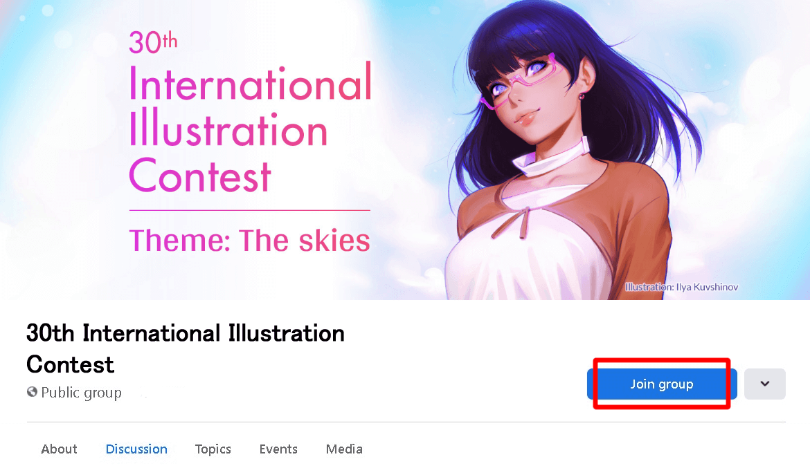The width and height of the screenshot is (810, 468).
Task: Click the pink line under banner title
Action: tap(249, 210)
